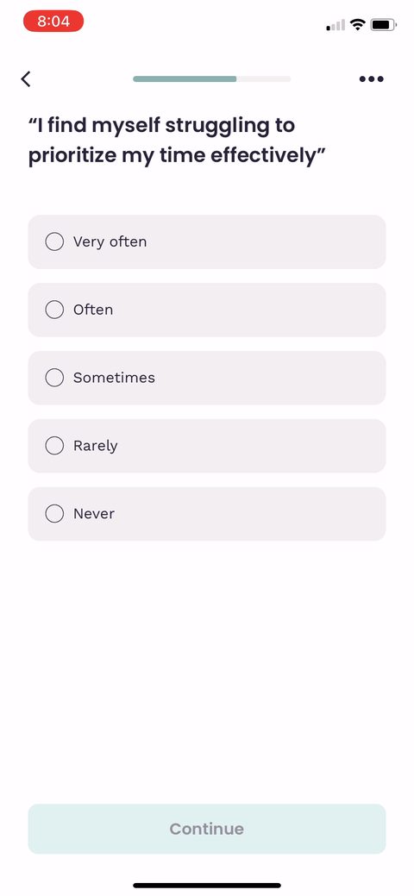
Task: Select the Rarely radio button
Action: click(54, 446)
